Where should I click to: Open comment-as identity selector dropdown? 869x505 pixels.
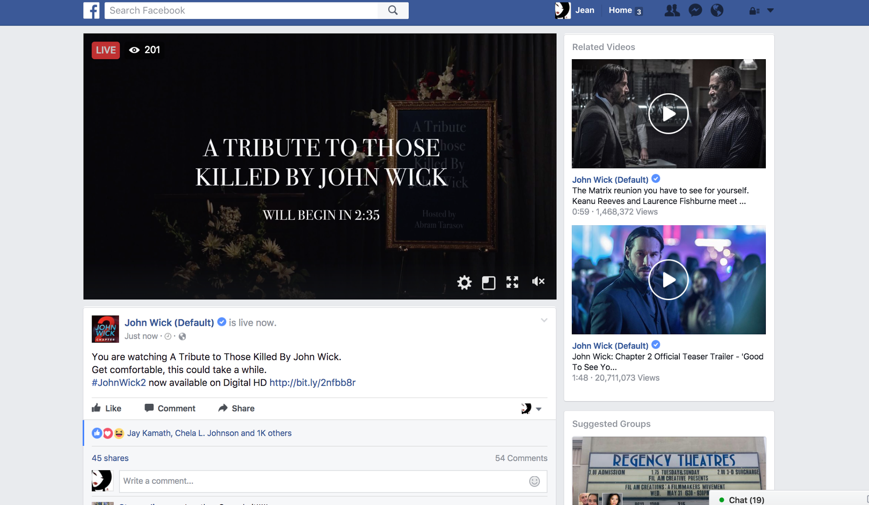pyautogui.click(x=531, y=409)
